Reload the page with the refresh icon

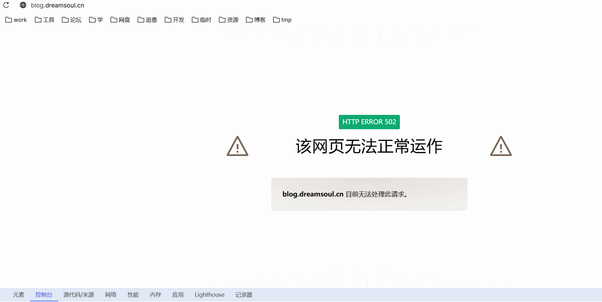[x=6, y=5]
